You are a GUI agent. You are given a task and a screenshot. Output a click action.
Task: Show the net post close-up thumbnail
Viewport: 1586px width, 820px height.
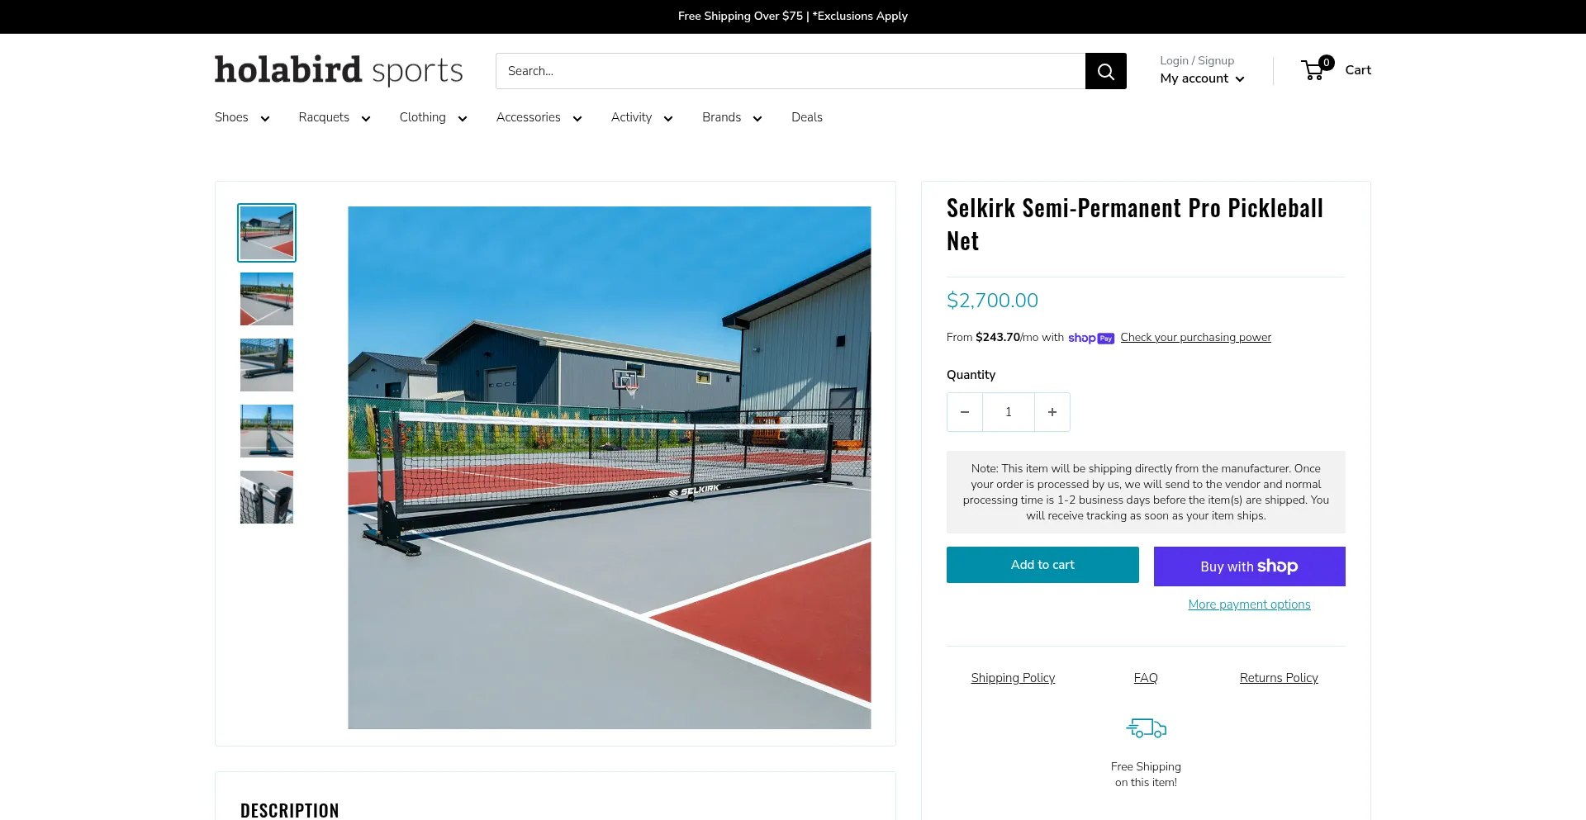pyautogui.click(x=267, y=497)
